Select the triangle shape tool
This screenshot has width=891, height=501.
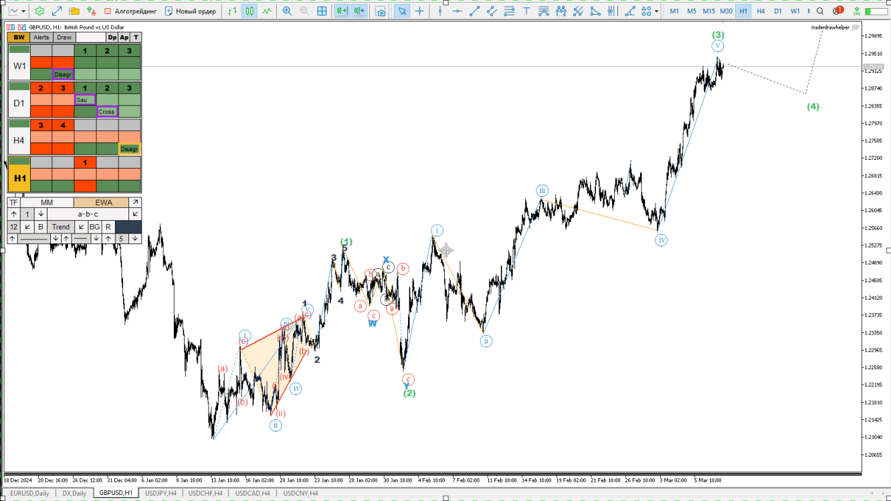595,11
